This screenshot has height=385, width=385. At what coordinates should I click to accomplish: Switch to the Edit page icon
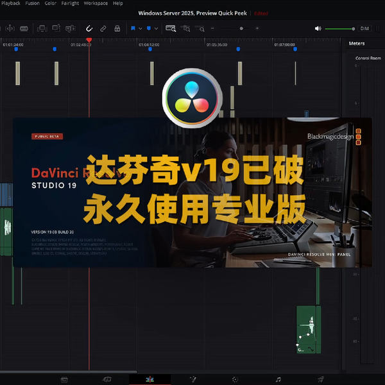(x=150, y=380)
